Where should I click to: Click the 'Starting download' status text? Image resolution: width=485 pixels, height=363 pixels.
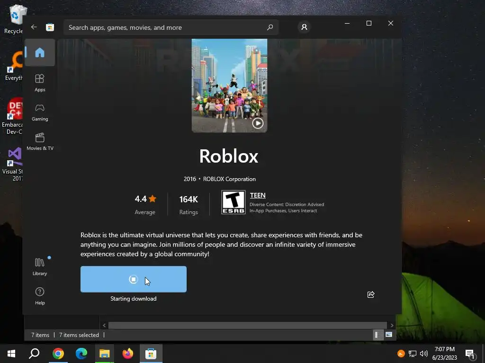tap(133, 299)
